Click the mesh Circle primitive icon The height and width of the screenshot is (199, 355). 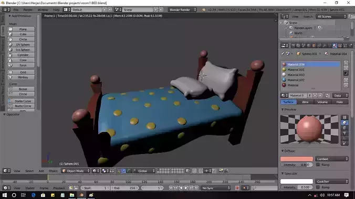coord(11,39)
